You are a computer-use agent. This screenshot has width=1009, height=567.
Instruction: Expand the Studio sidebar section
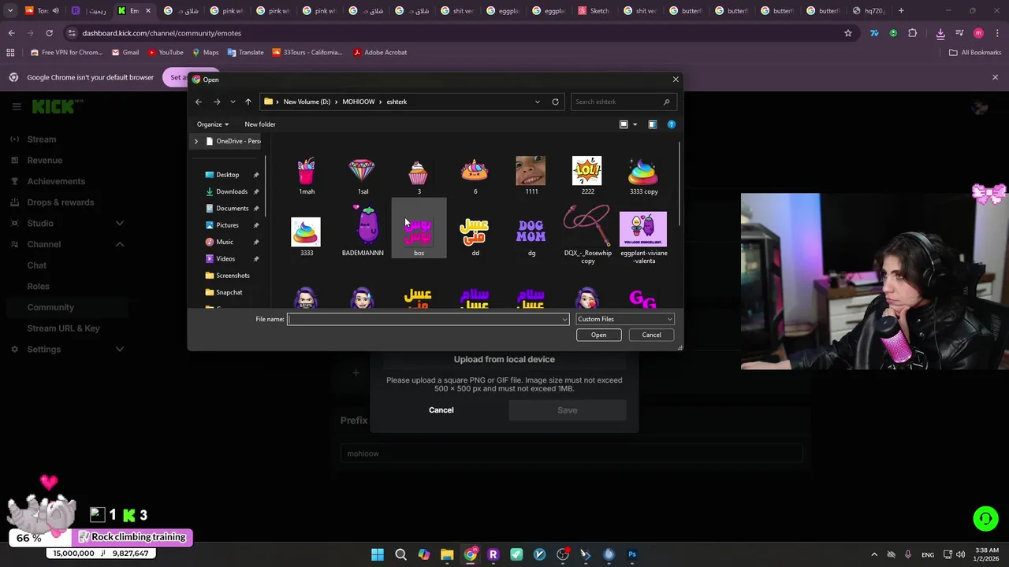click(x=120, y=223)
